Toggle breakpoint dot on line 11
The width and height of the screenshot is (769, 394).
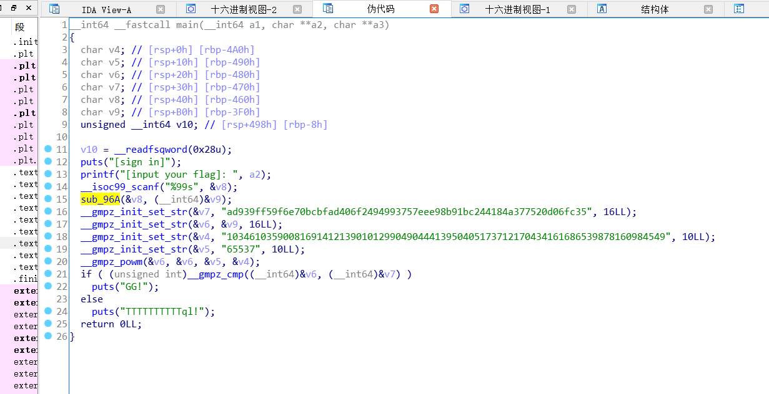coord(48,150)
